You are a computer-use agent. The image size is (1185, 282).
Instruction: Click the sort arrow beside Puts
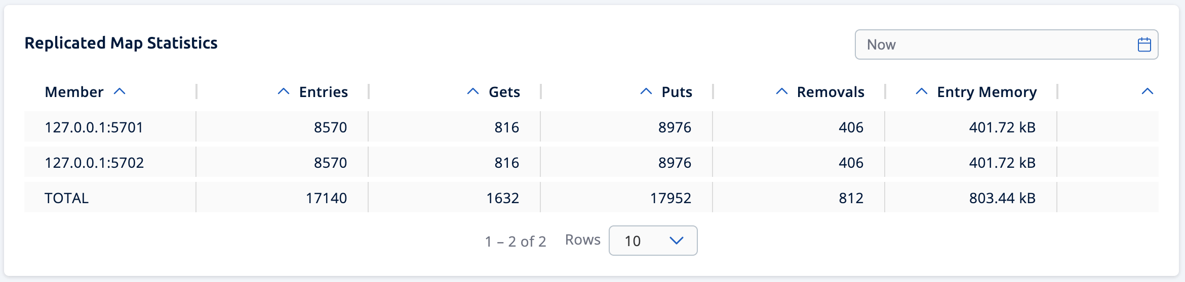pos(646,91)
